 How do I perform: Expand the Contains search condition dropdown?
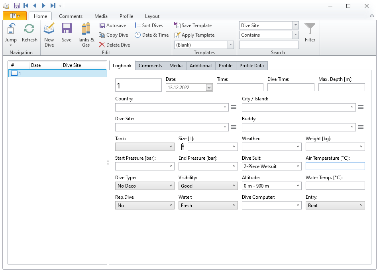[296, 35]
